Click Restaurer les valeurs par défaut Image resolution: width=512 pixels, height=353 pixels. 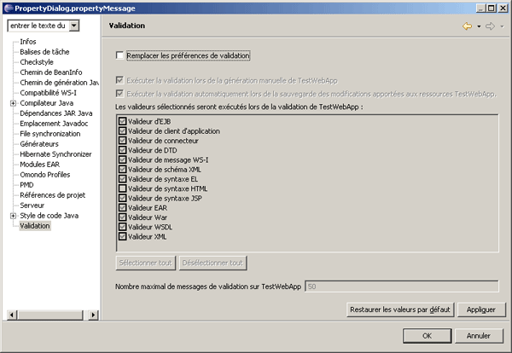coord(399,309)
